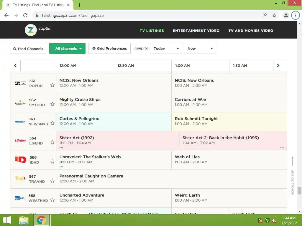Open Weird Earth listing

[229, 198]
